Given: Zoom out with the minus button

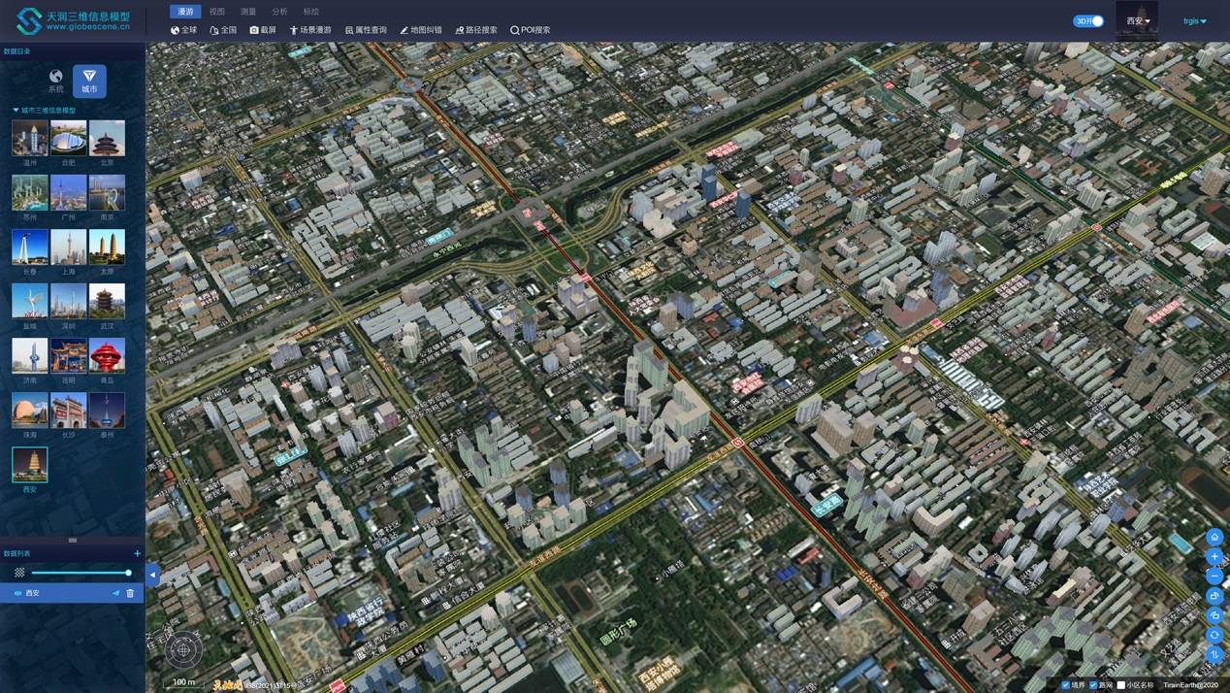Looking at the screenshot, I should click(x=1214, y=576).
